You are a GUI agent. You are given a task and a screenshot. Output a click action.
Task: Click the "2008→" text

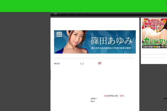[x=94, y=99]
